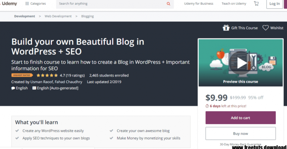The height and width of the screenshot is (149, 287).
Task: Click the Wishlist heart icon
Action: [x=265, y=28]
